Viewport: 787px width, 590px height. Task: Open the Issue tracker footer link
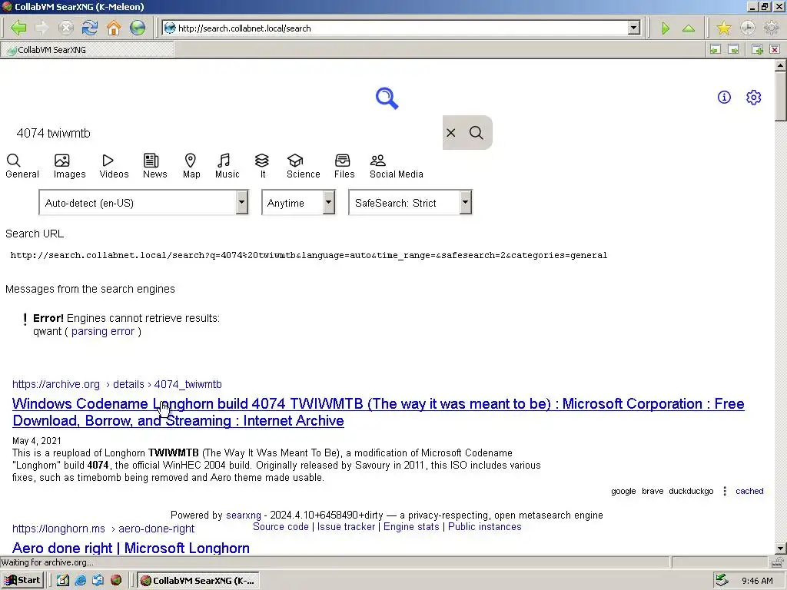pos(347,527)
